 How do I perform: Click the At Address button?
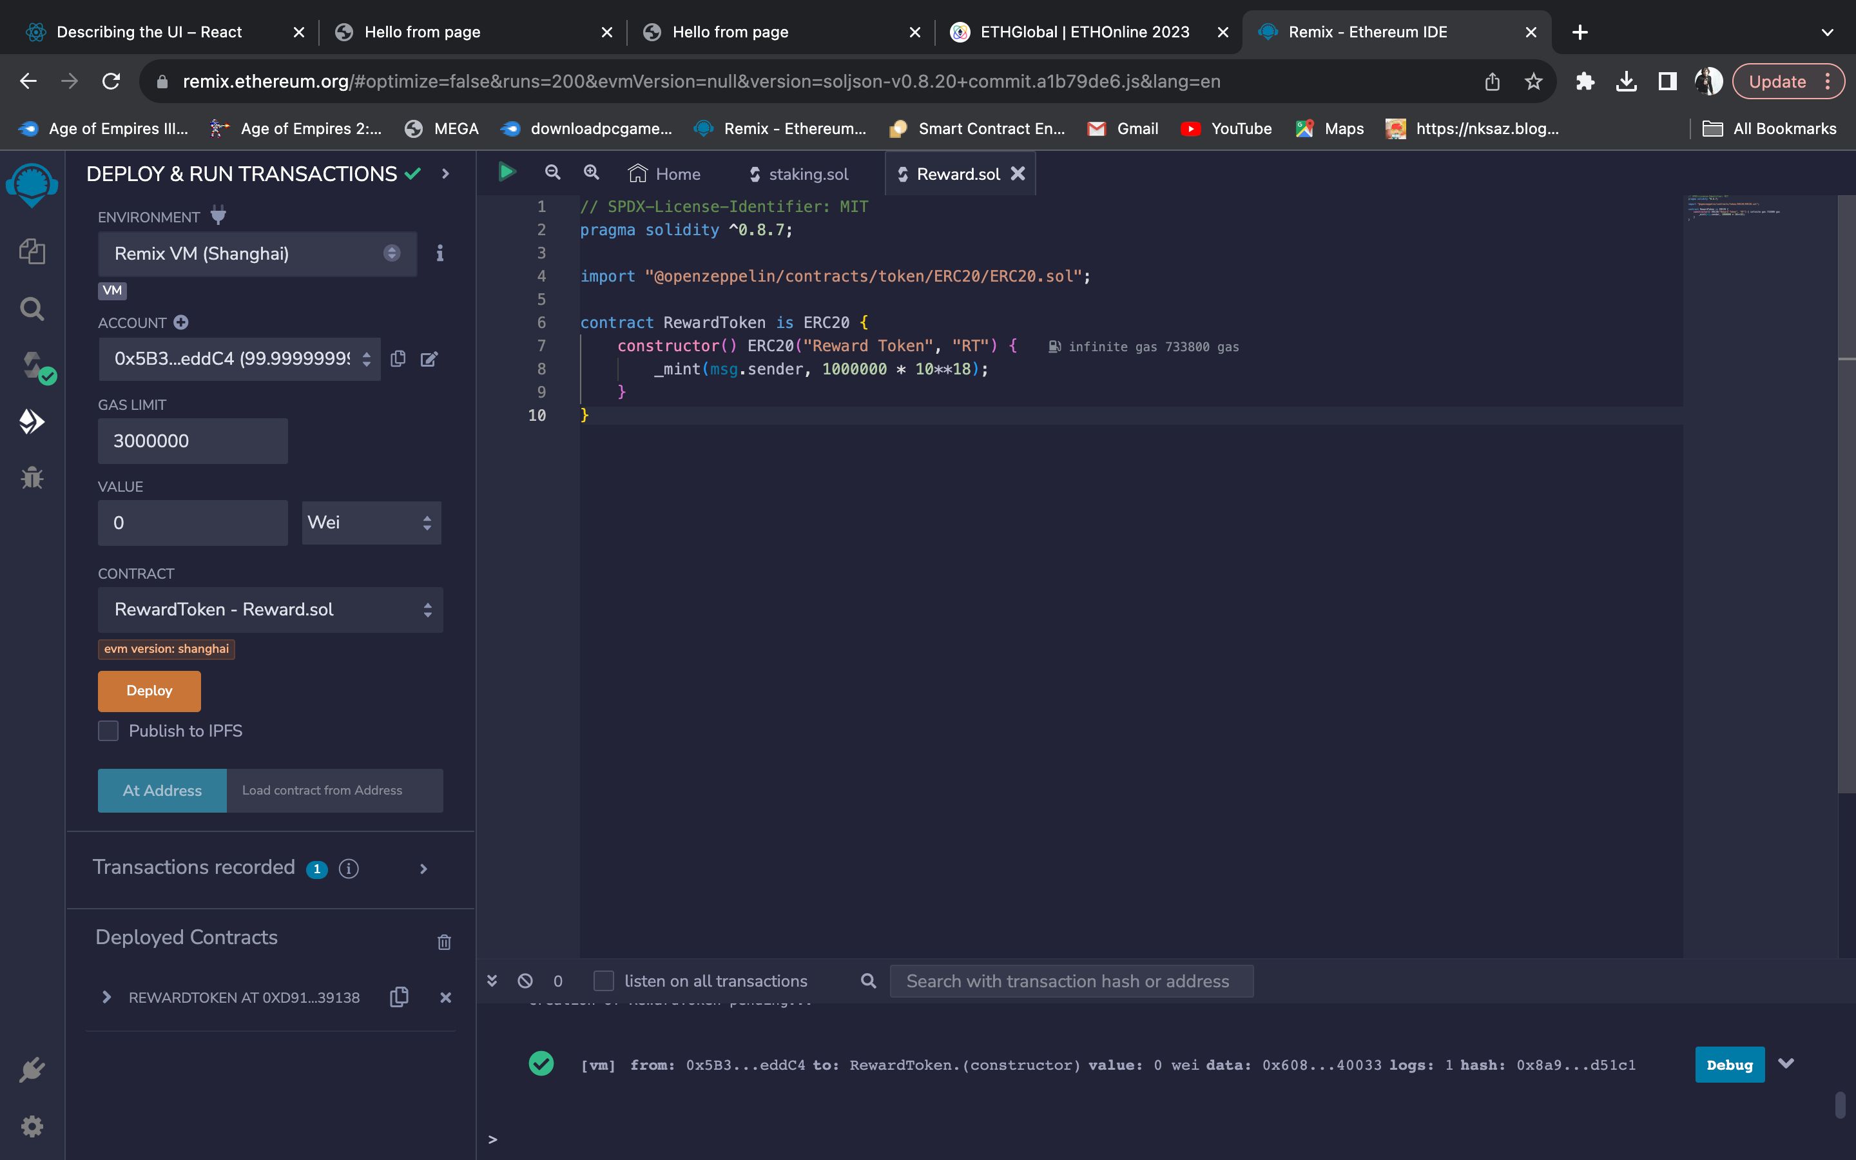coord(162,790)
